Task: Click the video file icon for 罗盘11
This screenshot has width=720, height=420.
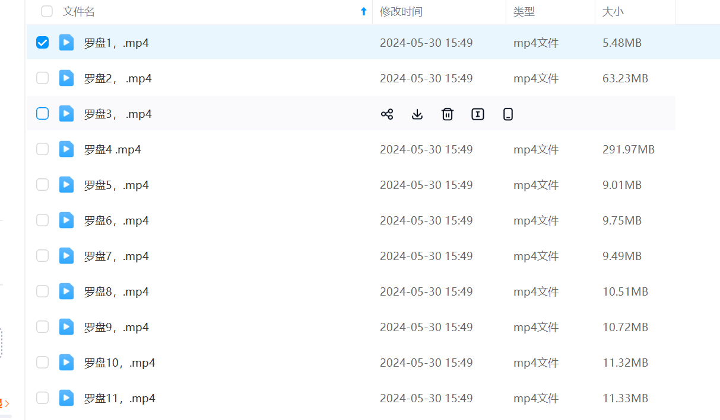Action: (x=66, y=398)
